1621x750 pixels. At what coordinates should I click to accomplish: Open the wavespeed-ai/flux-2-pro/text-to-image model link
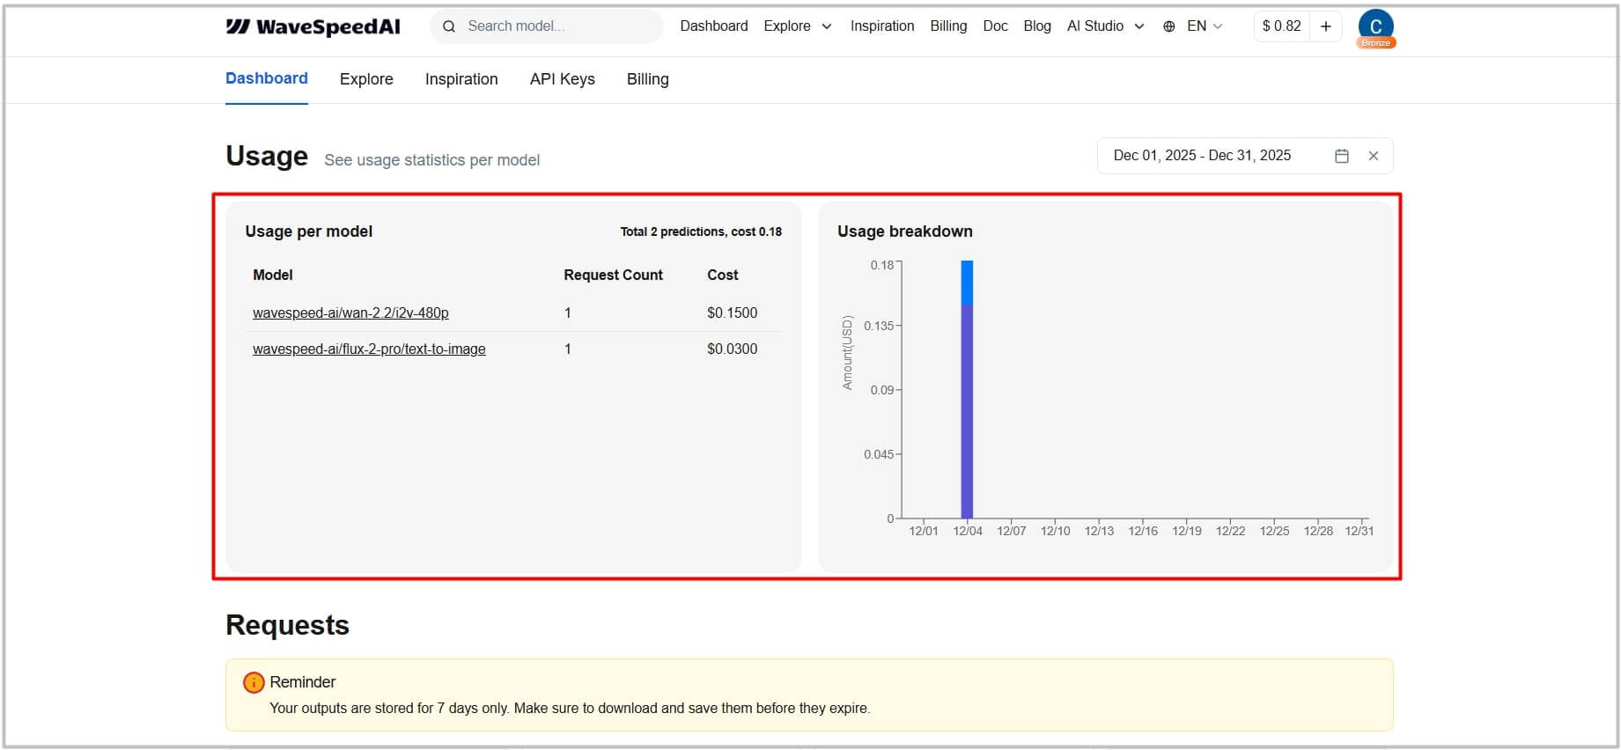click(x=369, y=349)
